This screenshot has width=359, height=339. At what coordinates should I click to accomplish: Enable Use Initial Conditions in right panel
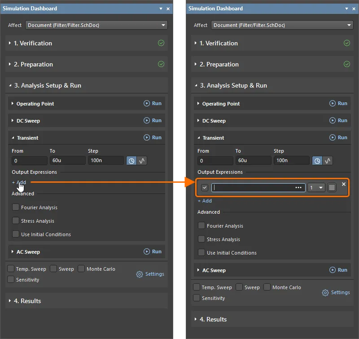coord(202,253)
